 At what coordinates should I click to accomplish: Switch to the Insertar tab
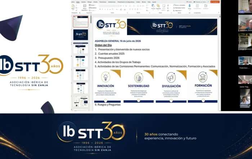84,2
